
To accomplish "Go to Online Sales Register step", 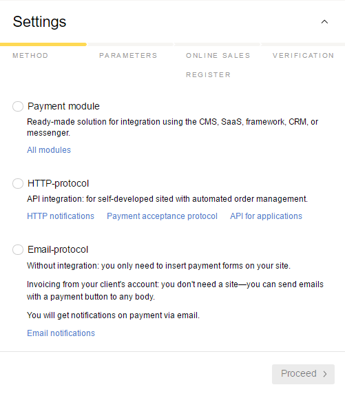I will pyautogui.click(x=218, y=65).
